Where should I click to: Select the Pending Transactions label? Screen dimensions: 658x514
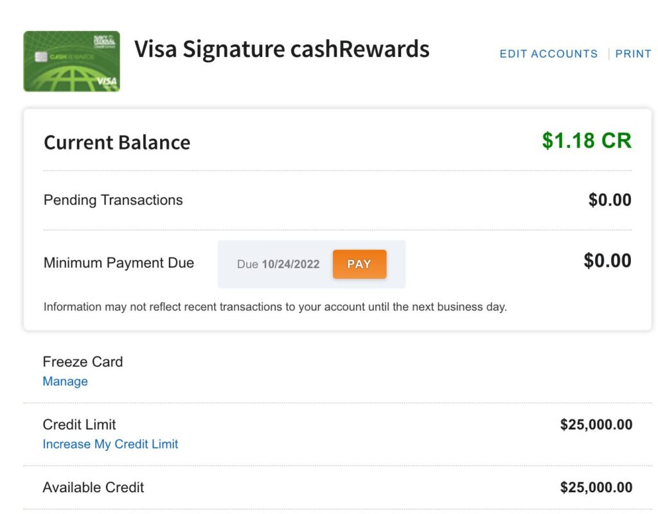coord(113,200)
